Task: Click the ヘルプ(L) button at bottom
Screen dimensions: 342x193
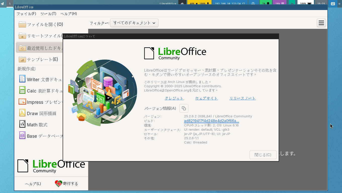Action: pos(33,184)
